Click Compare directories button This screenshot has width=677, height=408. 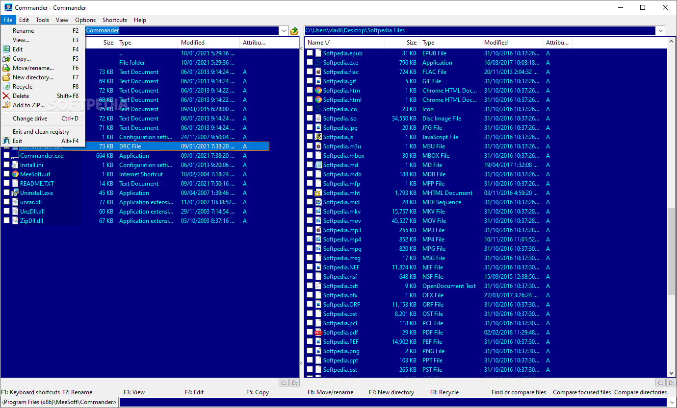640,392
